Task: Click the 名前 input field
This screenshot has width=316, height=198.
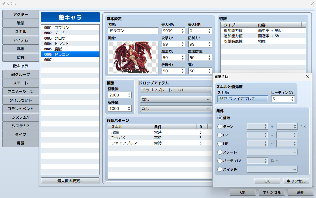Action: pos(133,31)
